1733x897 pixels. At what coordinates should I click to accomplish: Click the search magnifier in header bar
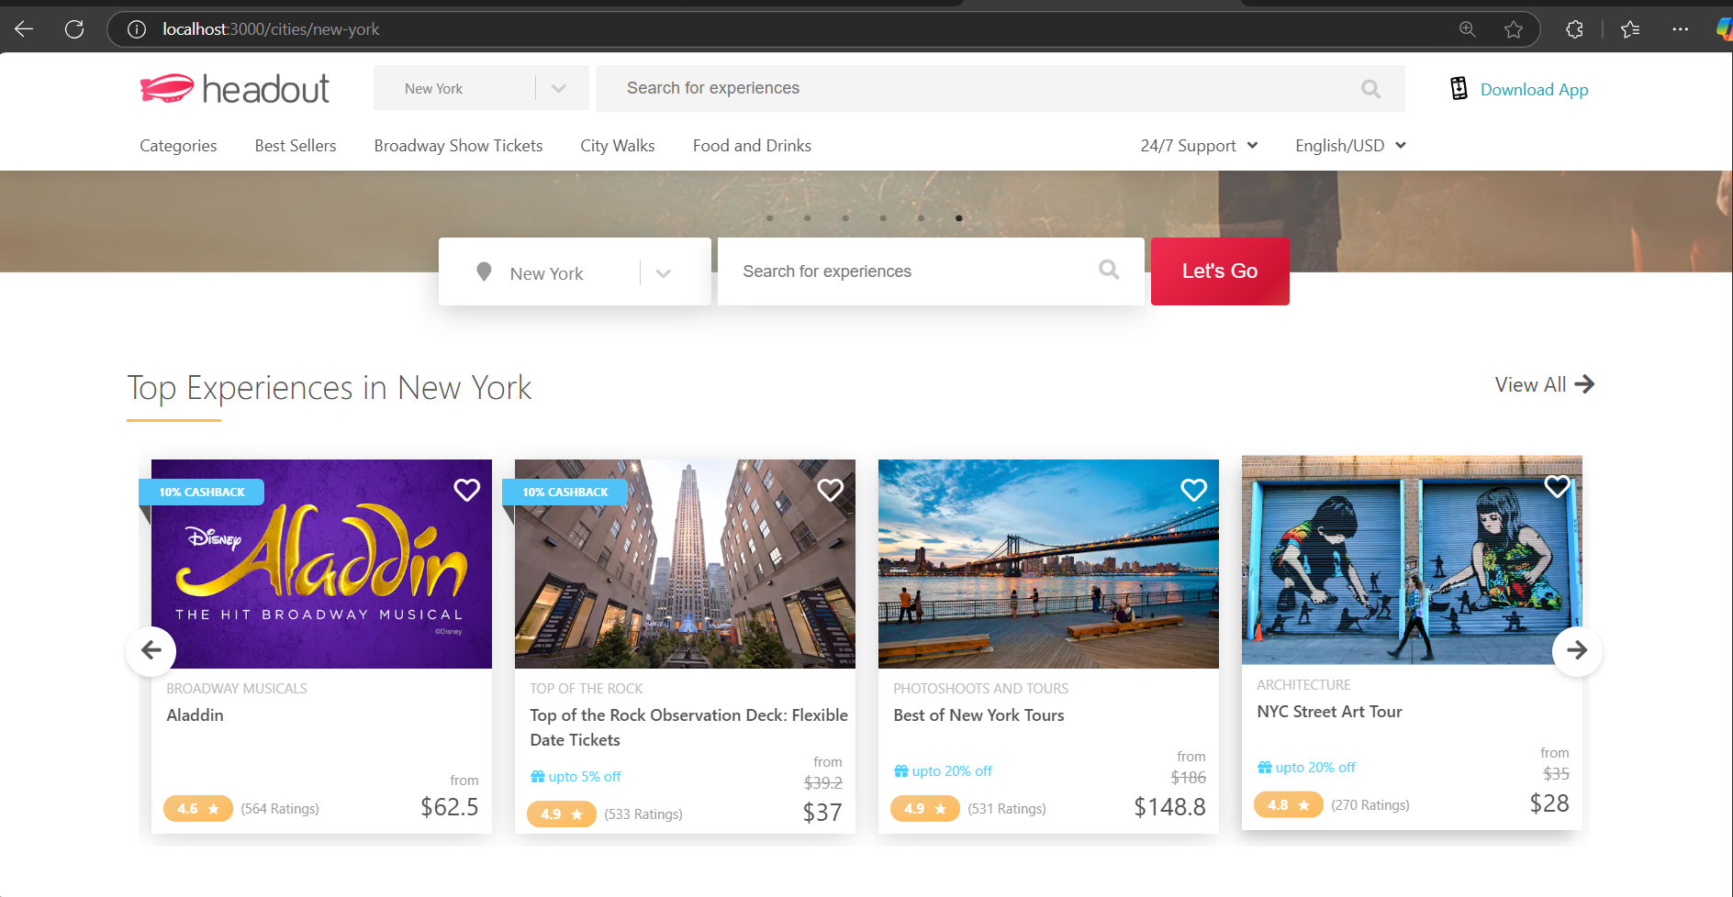click(x=1370, y=89)
